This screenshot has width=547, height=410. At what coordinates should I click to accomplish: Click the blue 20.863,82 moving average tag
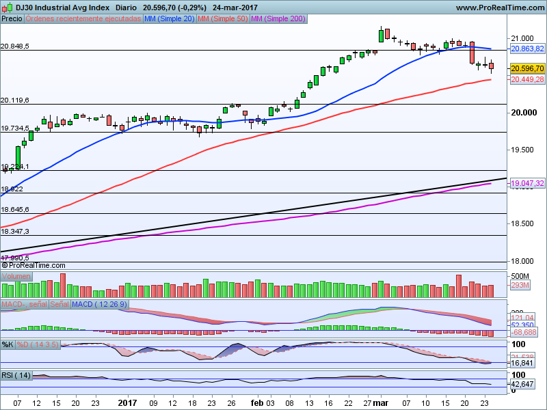(x=526, y=49)
